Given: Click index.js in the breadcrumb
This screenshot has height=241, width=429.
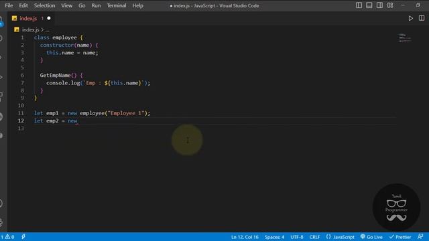Looking at the screenshot, I should pos(30,29).
